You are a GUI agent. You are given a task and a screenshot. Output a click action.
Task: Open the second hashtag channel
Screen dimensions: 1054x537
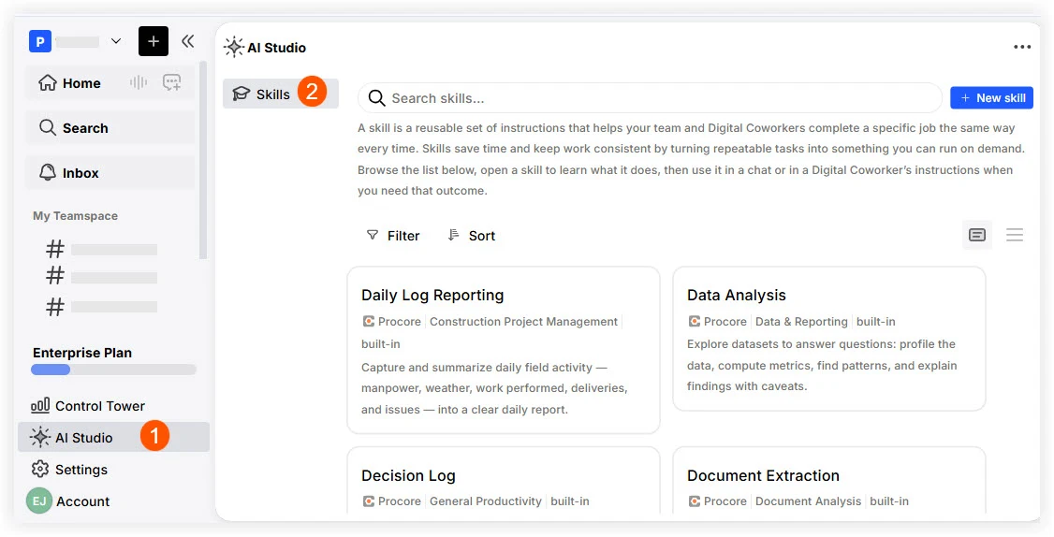coord(101,277)
